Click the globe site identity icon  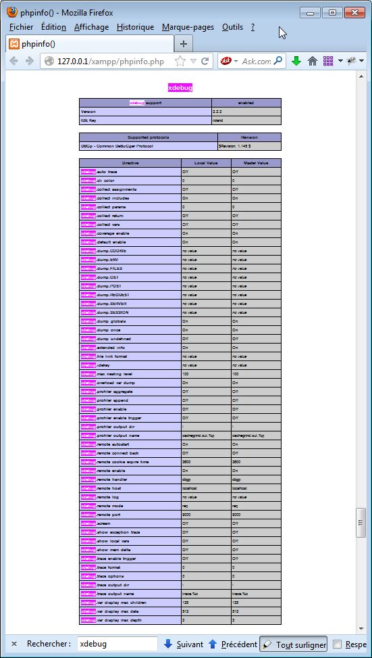coord(49,62)
